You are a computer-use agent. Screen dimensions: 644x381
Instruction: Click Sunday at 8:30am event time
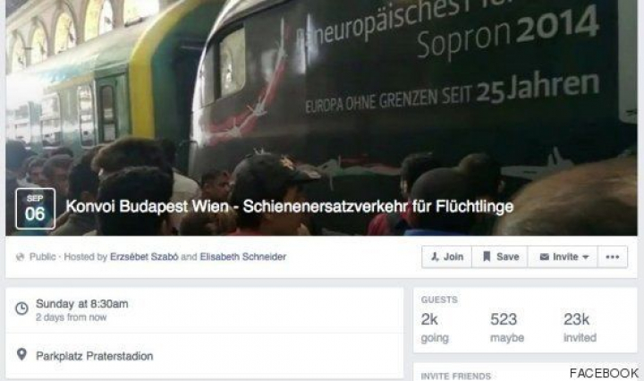point(81,304)
